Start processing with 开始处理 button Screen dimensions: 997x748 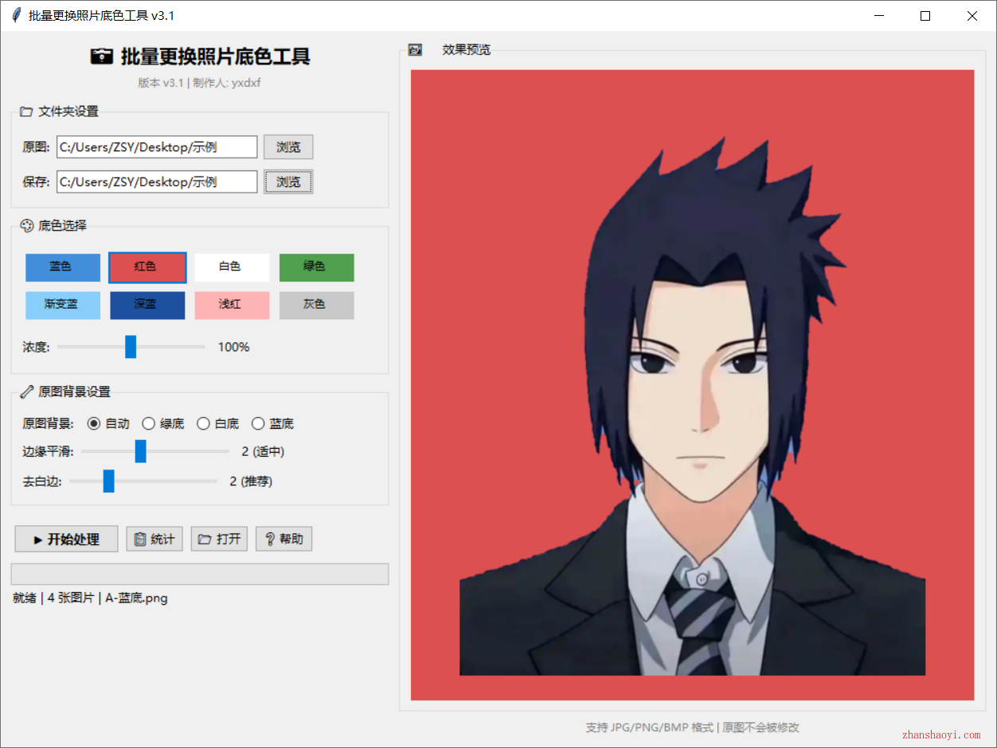point(66,539)
